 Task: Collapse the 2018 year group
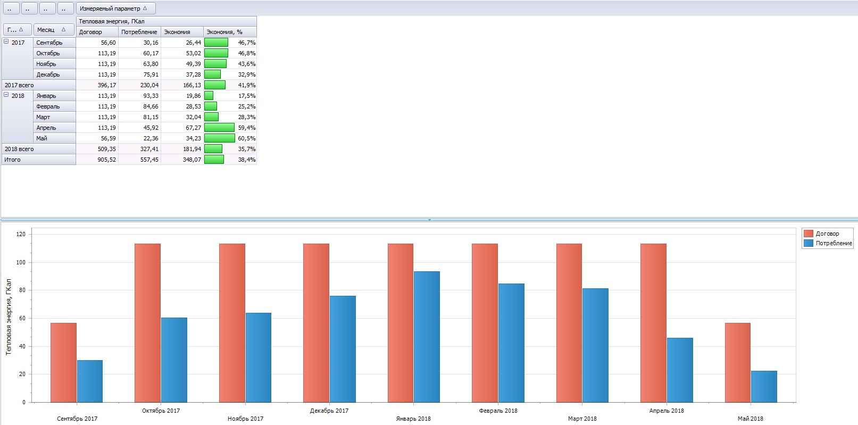[x=6, y=95]
